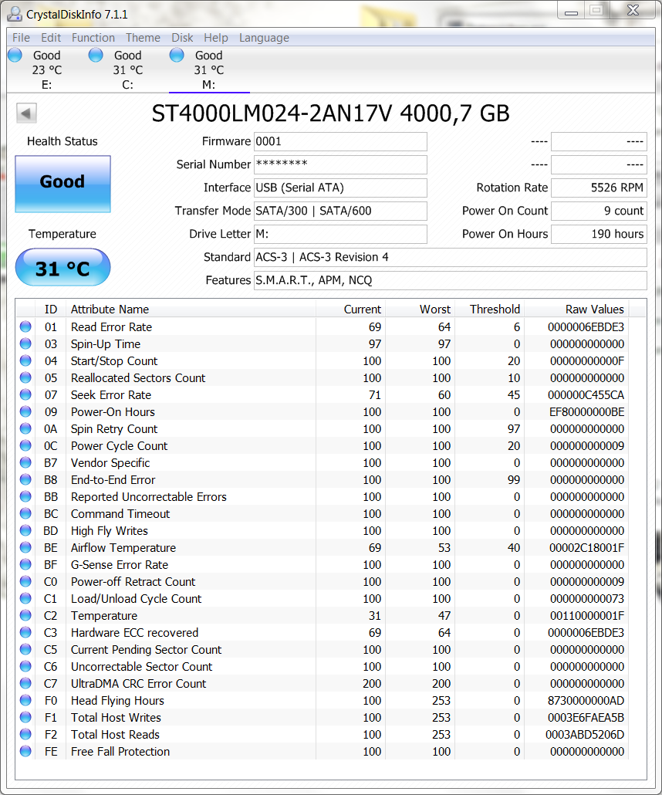662x795 pixels.
Task: Click status orb for Hardware ECC recovered
Action: pyautogui.click(x=25, y=632)
